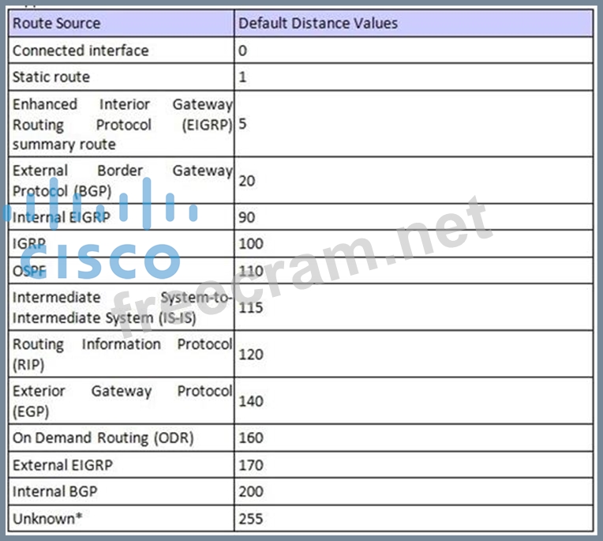Click the distance value 255
The height and width of the screenshot is (541, 603).
[x=250, y=519]
